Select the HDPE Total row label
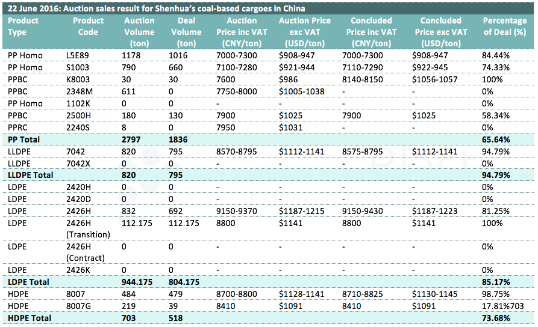 pos(28,317)
